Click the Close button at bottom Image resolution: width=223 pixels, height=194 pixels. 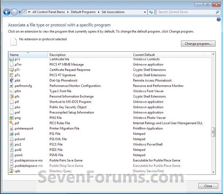208,186
